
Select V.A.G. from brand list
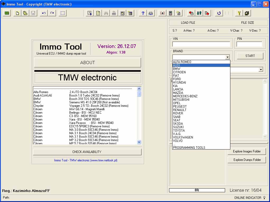pos(201,134)
